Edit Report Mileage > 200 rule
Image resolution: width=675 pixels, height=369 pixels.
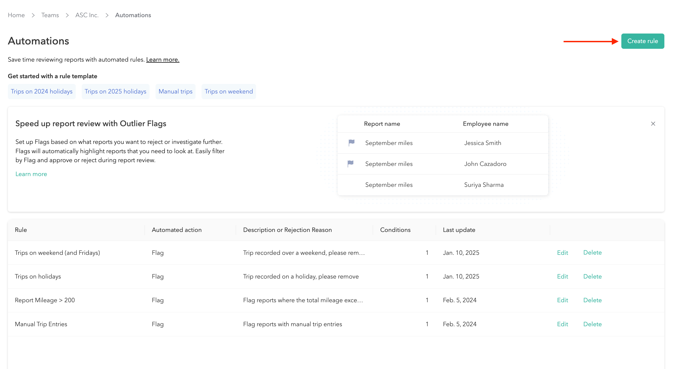[x=562, y=300]
